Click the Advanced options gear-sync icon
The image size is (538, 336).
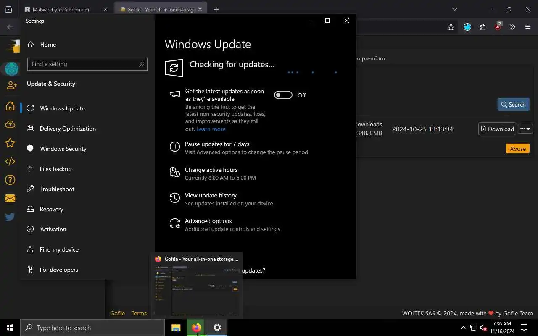click(174, 223)
